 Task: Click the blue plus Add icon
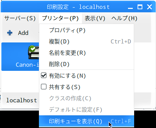10,33
